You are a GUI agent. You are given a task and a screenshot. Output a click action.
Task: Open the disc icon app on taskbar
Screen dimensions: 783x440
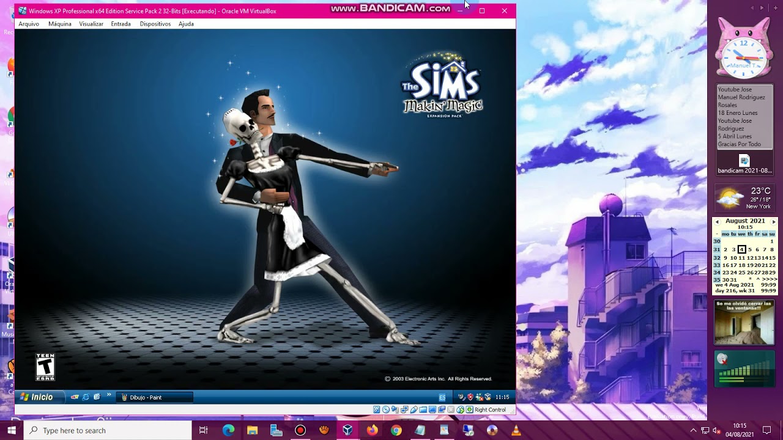click(x=492, y=430)
